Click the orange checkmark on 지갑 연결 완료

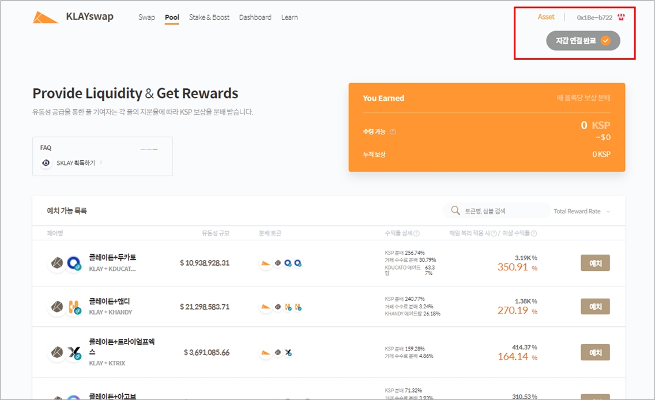[x=605, y=41]
